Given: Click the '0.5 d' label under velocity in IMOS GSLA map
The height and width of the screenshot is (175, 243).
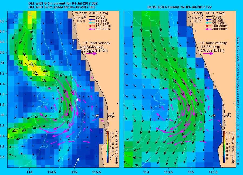Looking at the screenshot, I should coord(198,21).
